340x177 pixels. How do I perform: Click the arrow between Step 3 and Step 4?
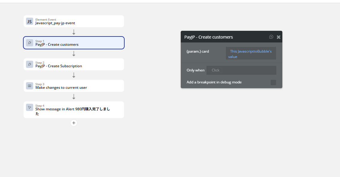coord(74,97)
